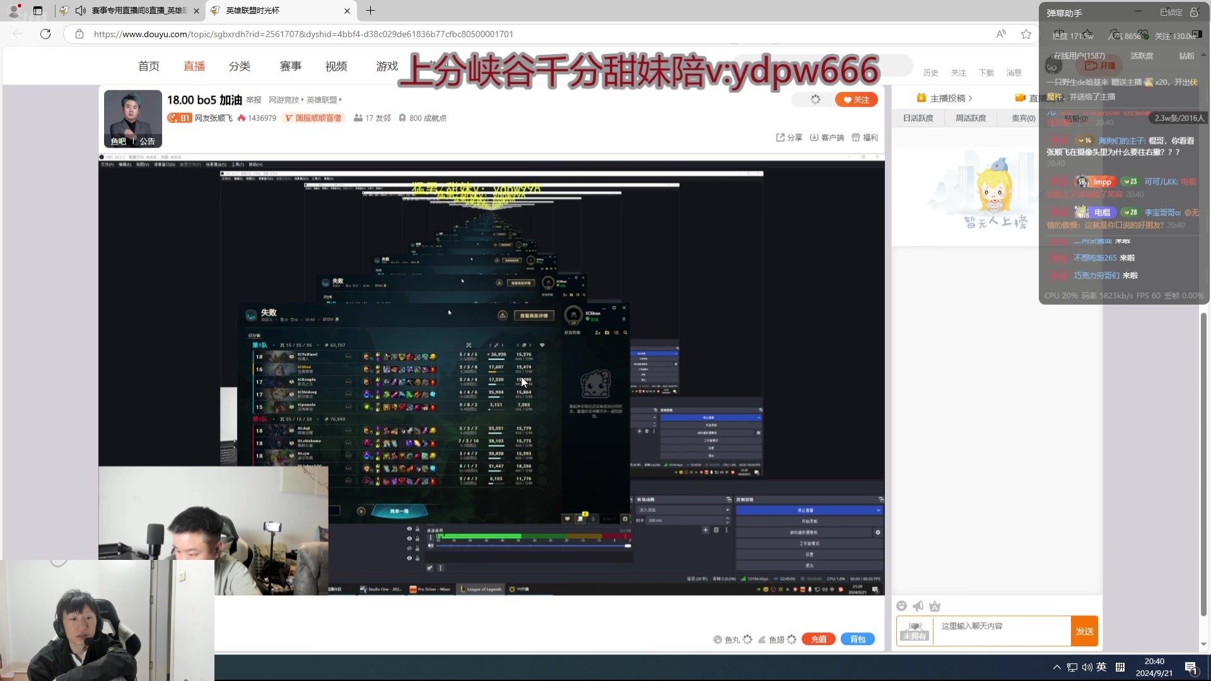Open a new browser tab

pos(370,11)
